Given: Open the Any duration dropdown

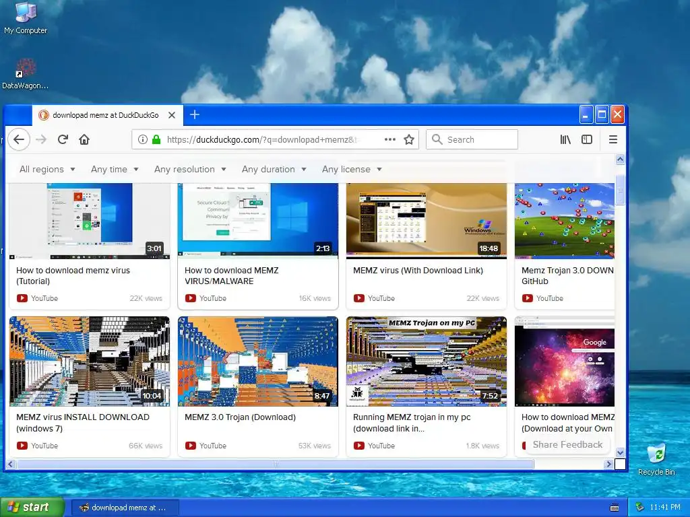Looking at the screenshot, I should point(274,169).
